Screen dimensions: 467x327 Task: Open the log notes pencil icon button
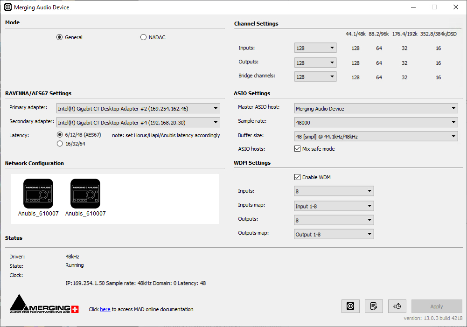[374, 306]
